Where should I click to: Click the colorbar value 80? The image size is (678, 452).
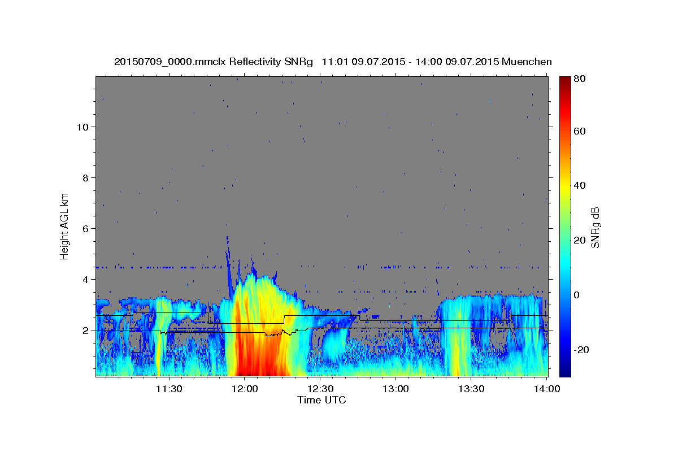pos(579,79)
